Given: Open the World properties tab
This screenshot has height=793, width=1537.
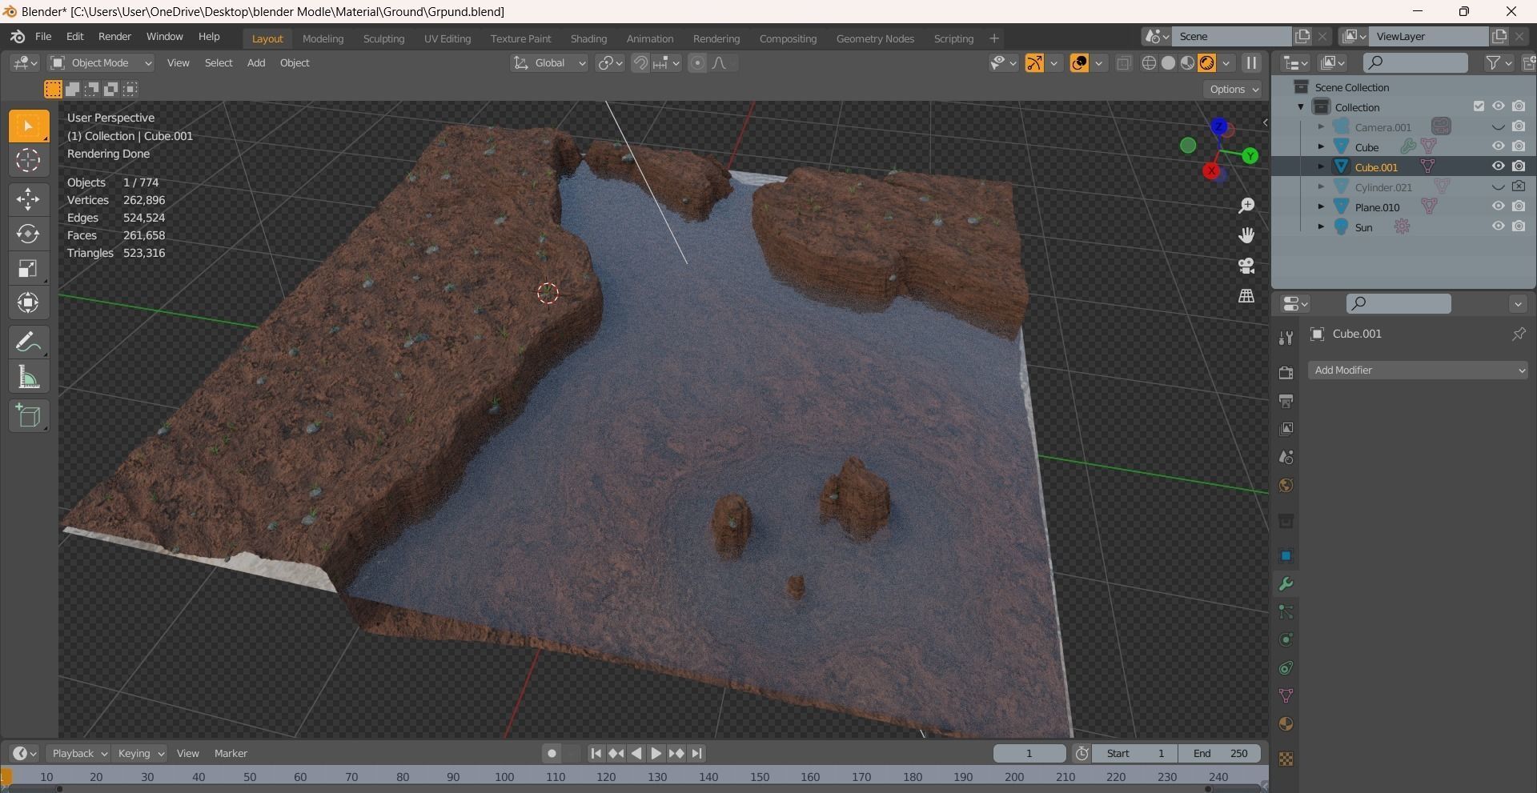Looking at the screenshot, I should [x=1286, y=486].
